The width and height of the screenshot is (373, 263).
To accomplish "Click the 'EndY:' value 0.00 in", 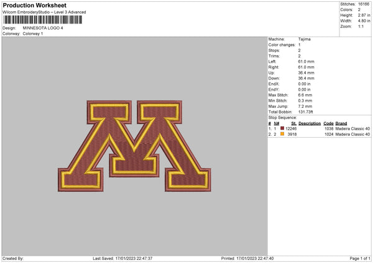I will pyautogui.click(x=304, y=90).
